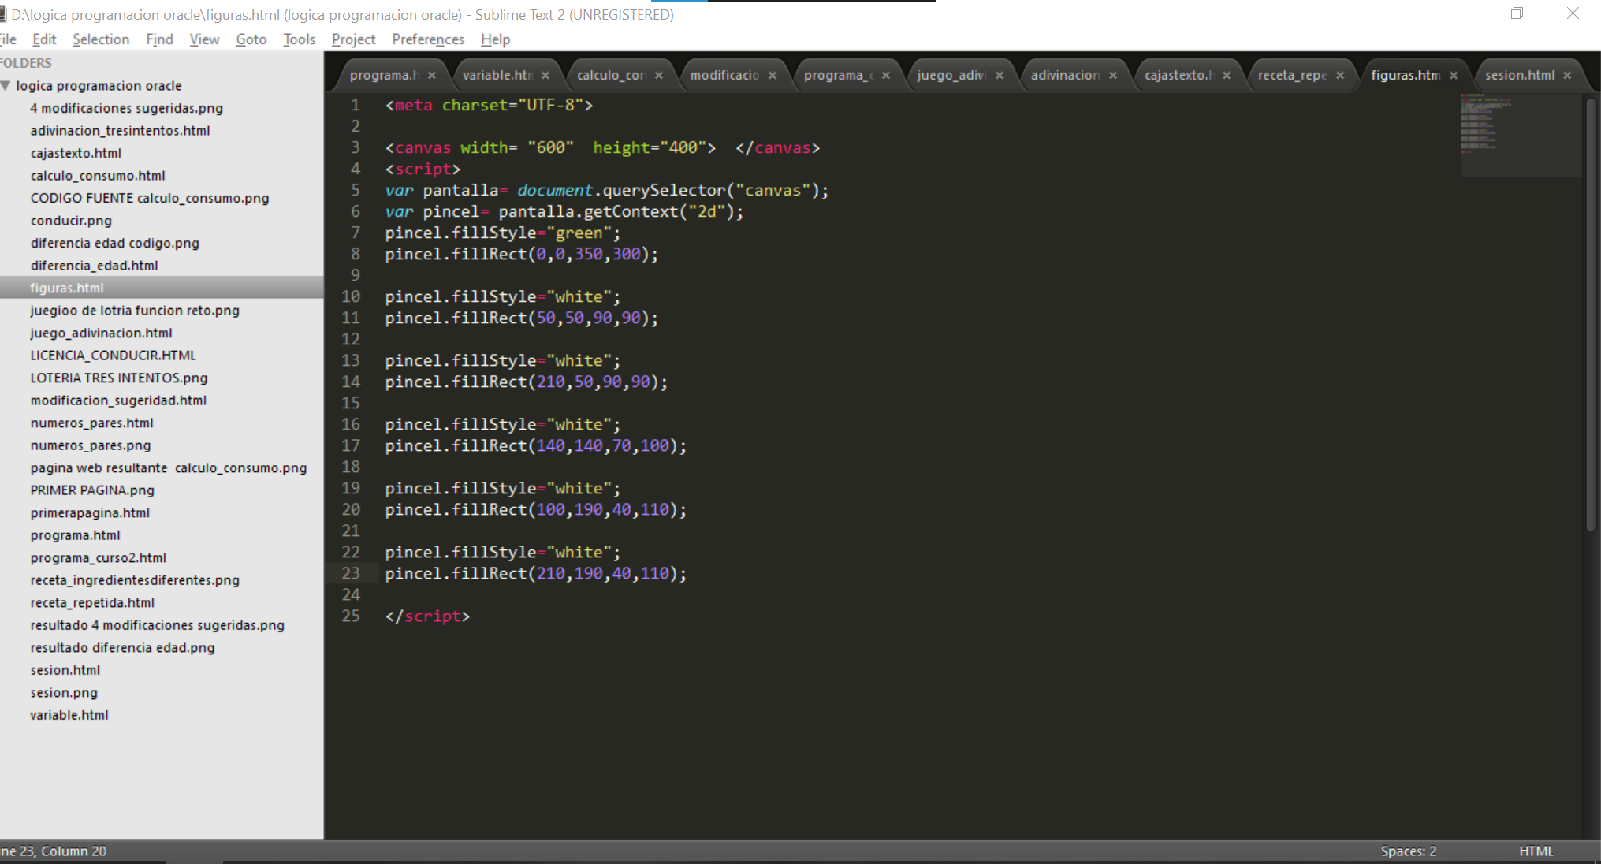The height and width of the screenshot is (864, 1601).
Task: Close the adivinacion tab
Action: (1113, 76)
